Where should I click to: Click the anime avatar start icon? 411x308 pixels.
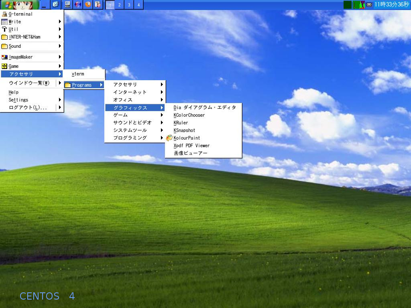[22, 5]
